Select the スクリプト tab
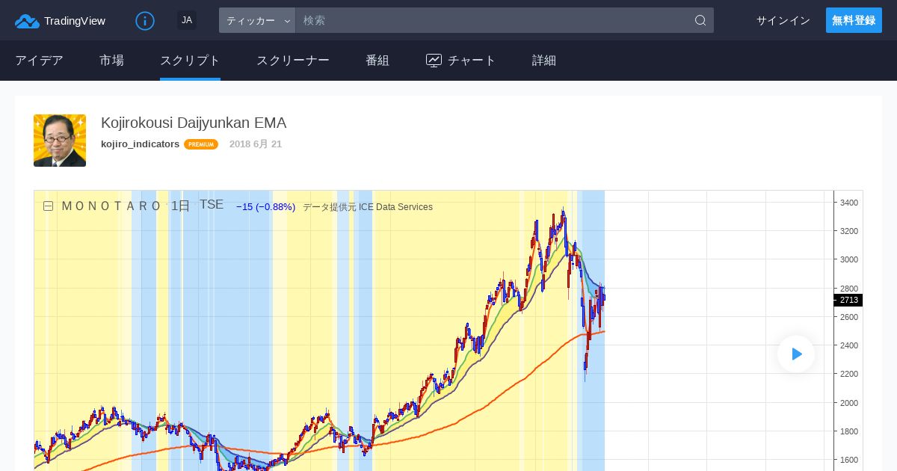The height and width of the screenshot is (471, 897). 190,61
